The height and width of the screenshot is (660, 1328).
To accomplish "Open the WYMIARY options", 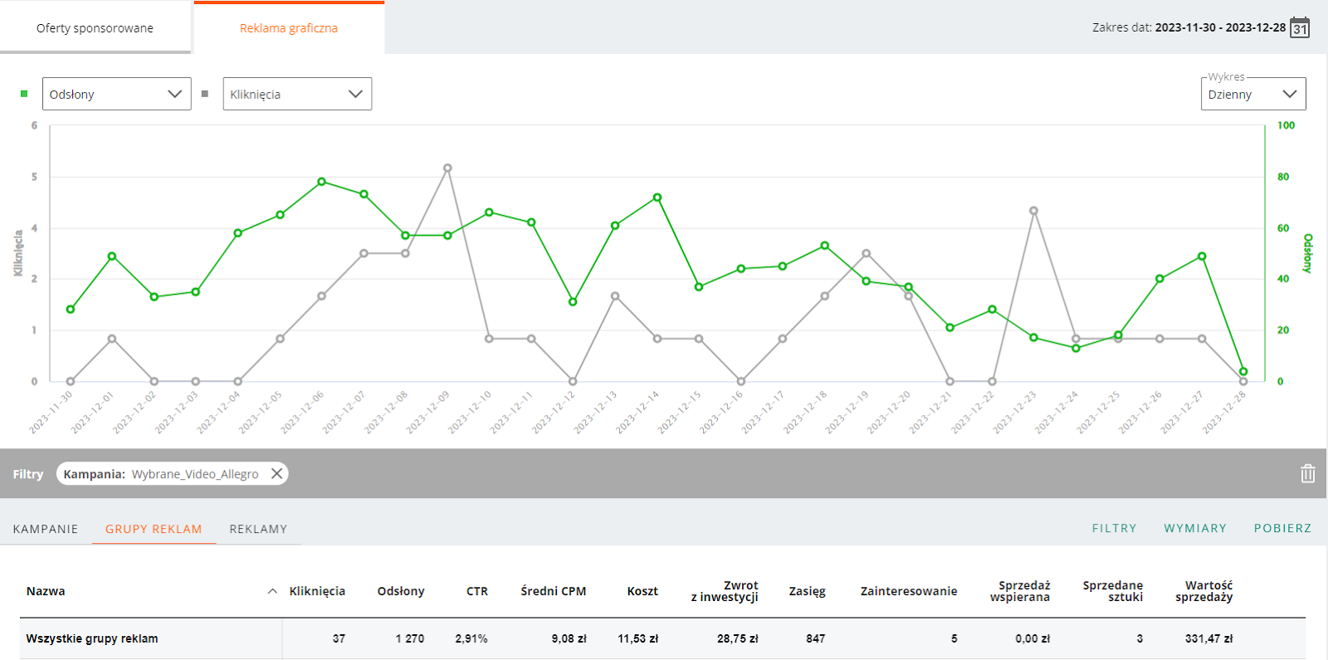I will [x=1194, y=528].
